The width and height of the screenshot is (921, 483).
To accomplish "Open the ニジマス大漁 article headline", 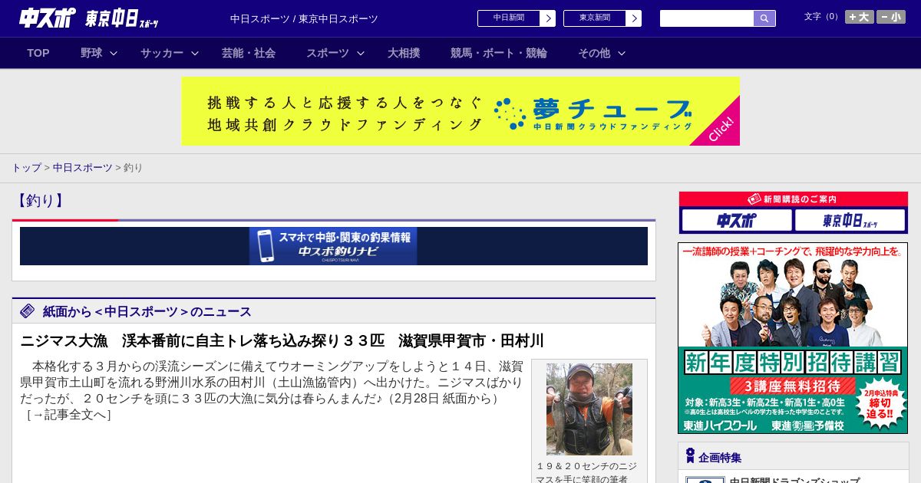I will click(x=282, y=340).
